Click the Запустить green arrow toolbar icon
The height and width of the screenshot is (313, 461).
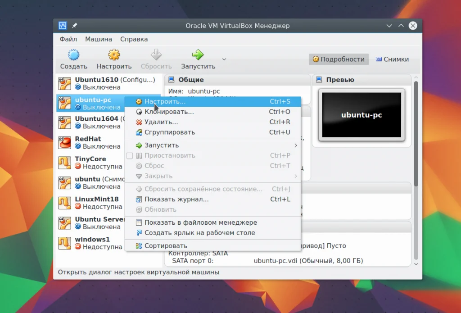pyautogui.click(x=198, y=55)
